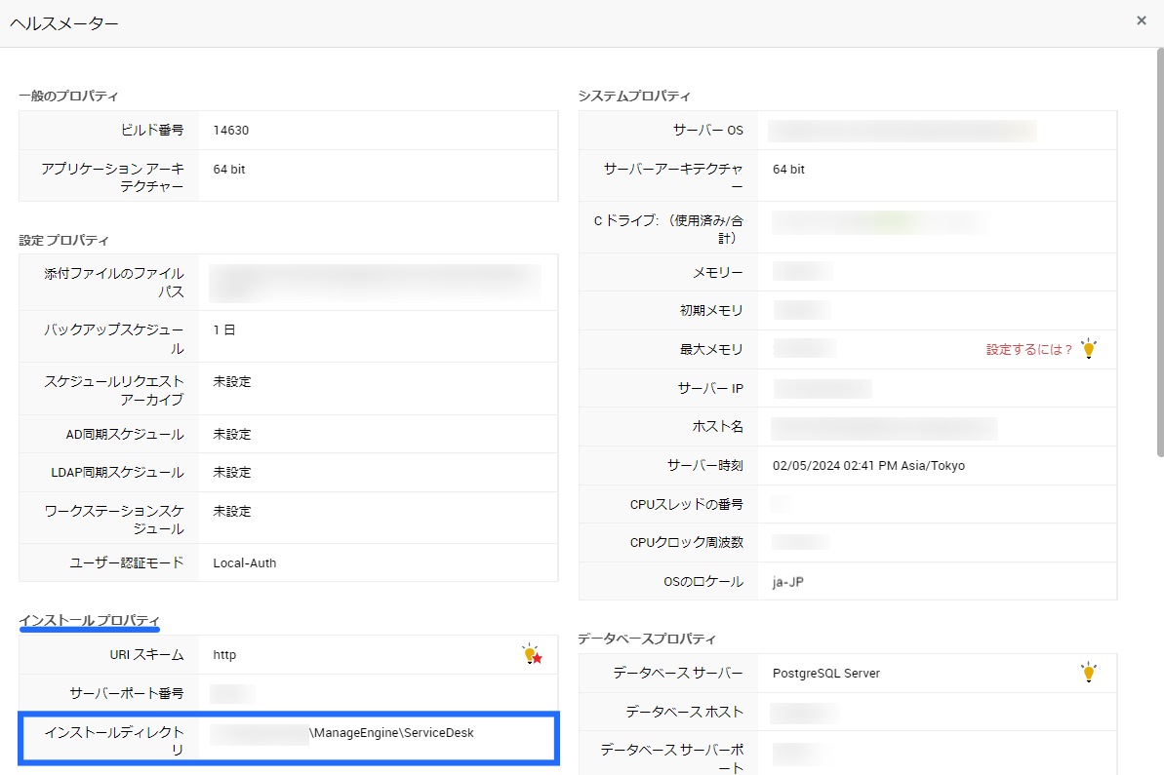Click the build number value 14630
Screen dimensions: 1164x775
pos(230,131)
